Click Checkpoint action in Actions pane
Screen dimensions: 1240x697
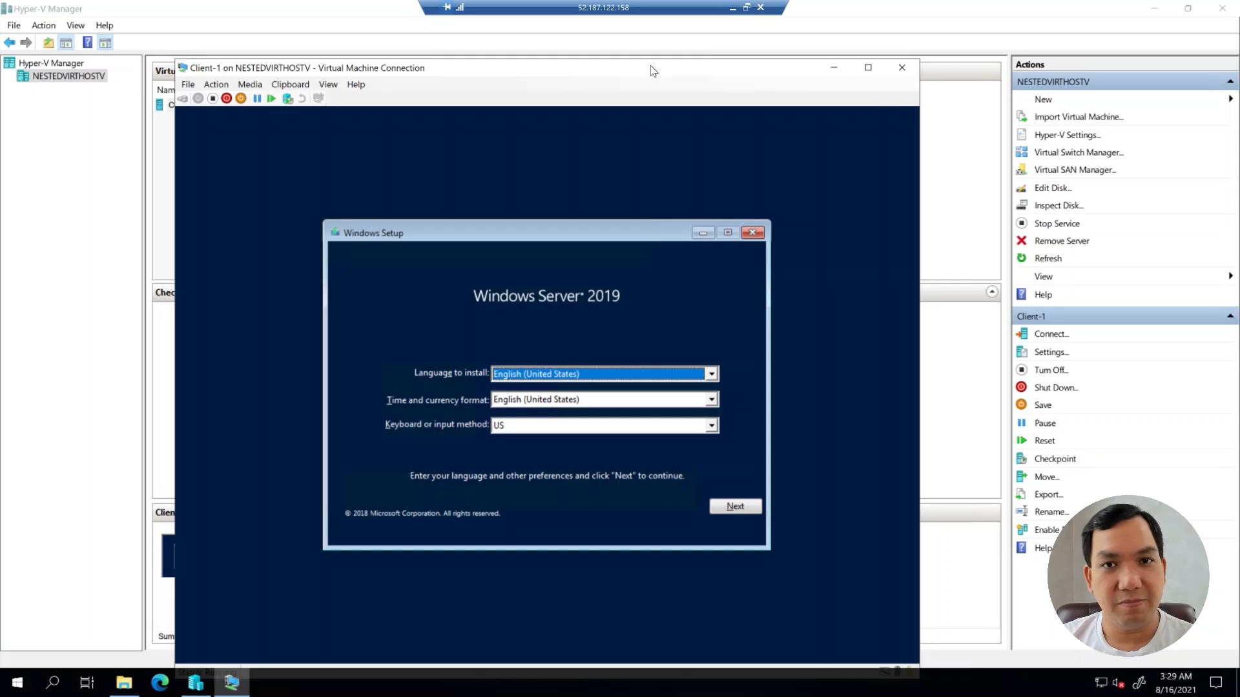(x=1055, y=458)
